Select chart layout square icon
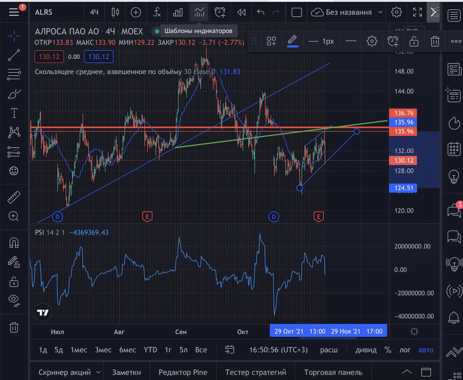 coord(296,12)
